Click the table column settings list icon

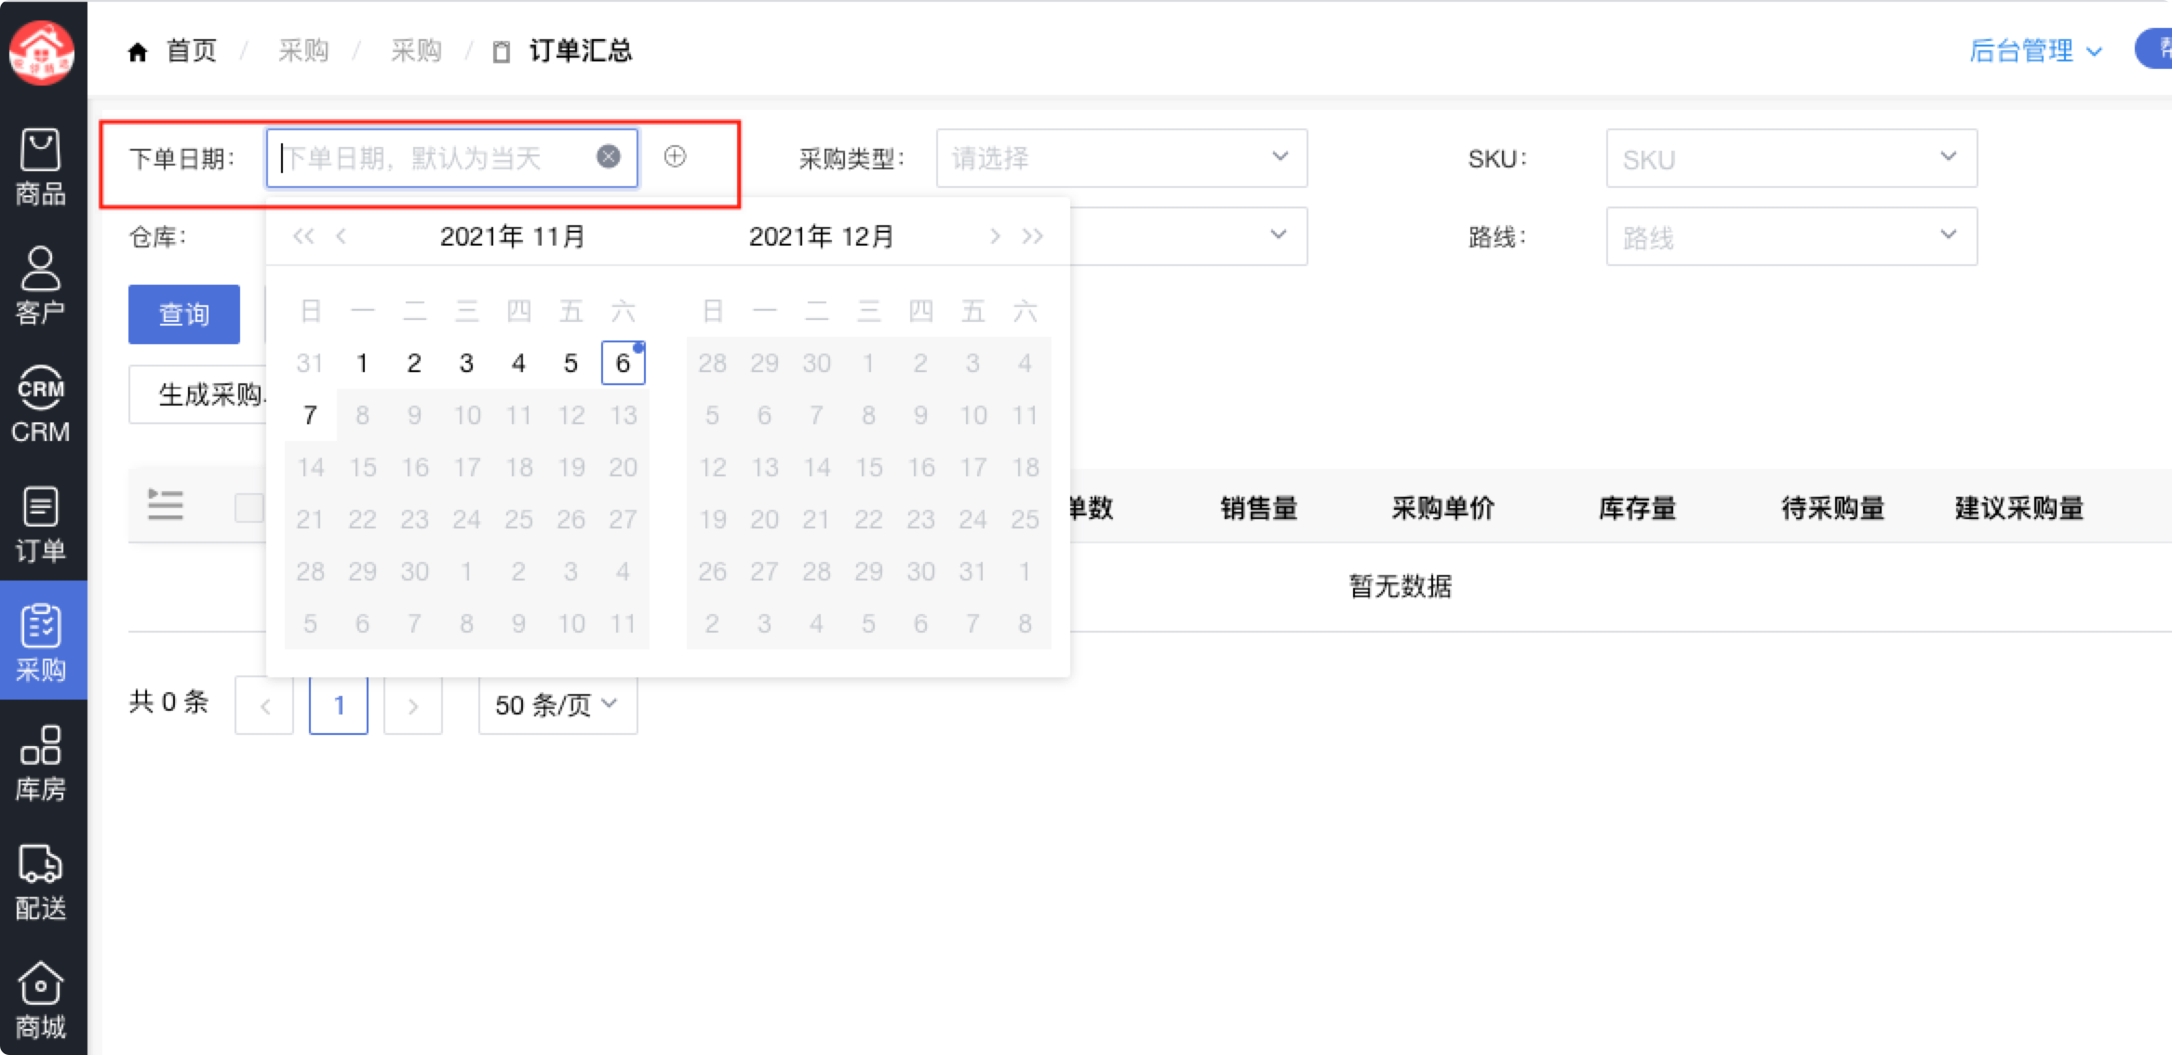pyautogui.click(x=166, y=504)
